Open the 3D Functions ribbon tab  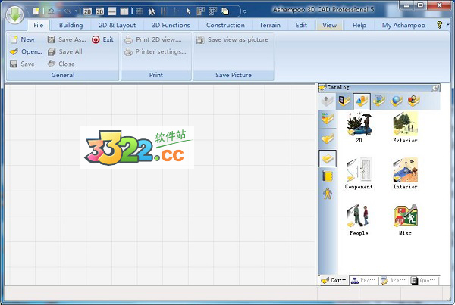tap(171, 25)
